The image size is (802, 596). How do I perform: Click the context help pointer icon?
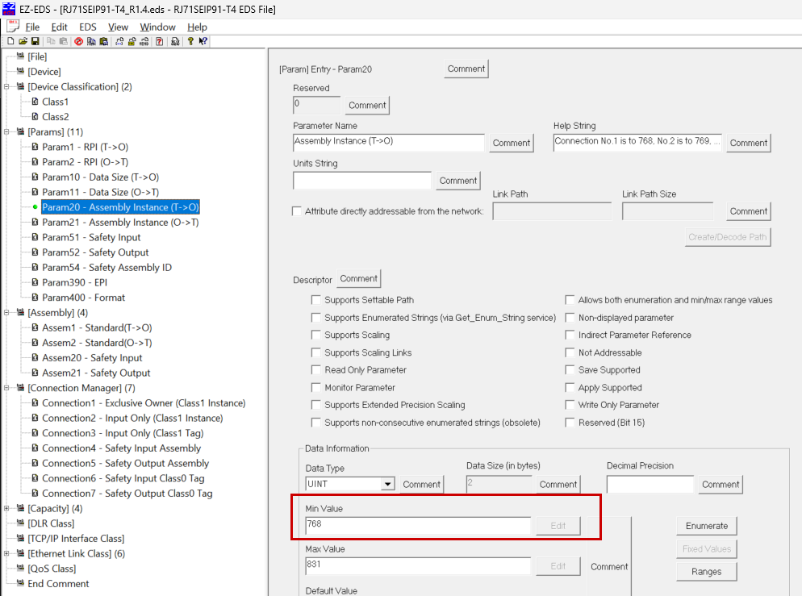tap(203, 41)
